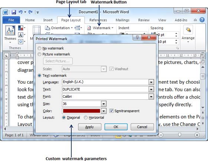Open the File tab

pyautogui.click(x=11, y=20)
